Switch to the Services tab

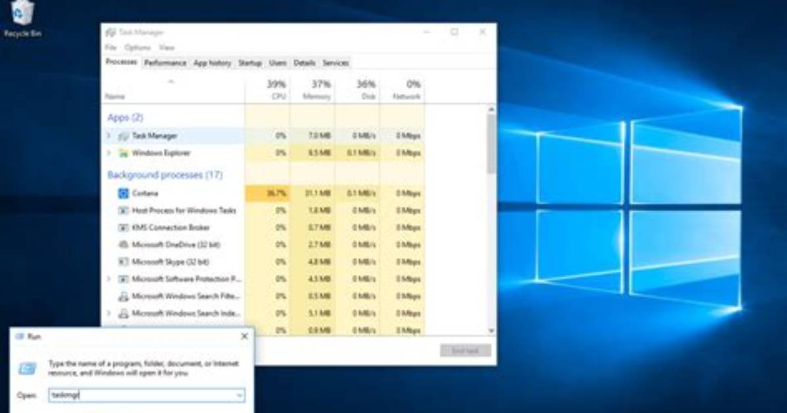click(x=336, y=63)
